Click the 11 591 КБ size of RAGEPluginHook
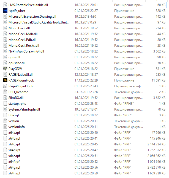This screenshot has width=169, height=178. [x=158, y=80]
